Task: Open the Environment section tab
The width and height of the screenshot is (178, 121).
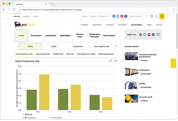Action: pyautogui.click(x=36, y=36)
